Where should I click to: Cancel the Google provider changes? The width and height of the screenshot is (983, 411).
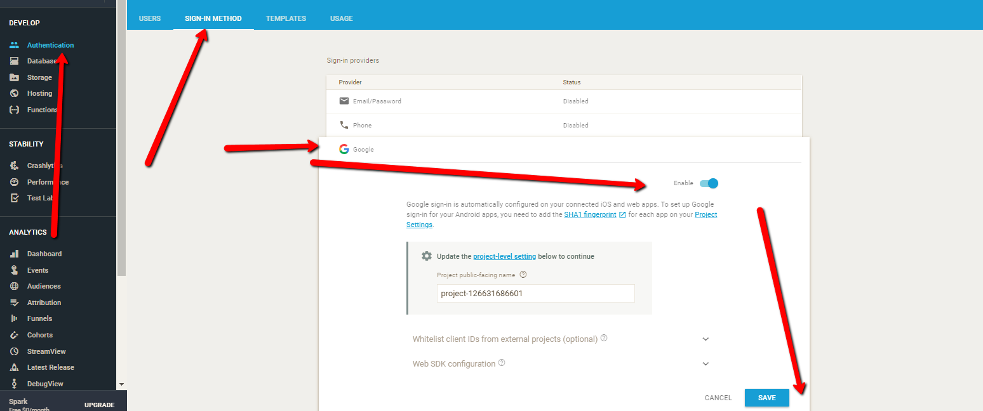tap(718, 398)
